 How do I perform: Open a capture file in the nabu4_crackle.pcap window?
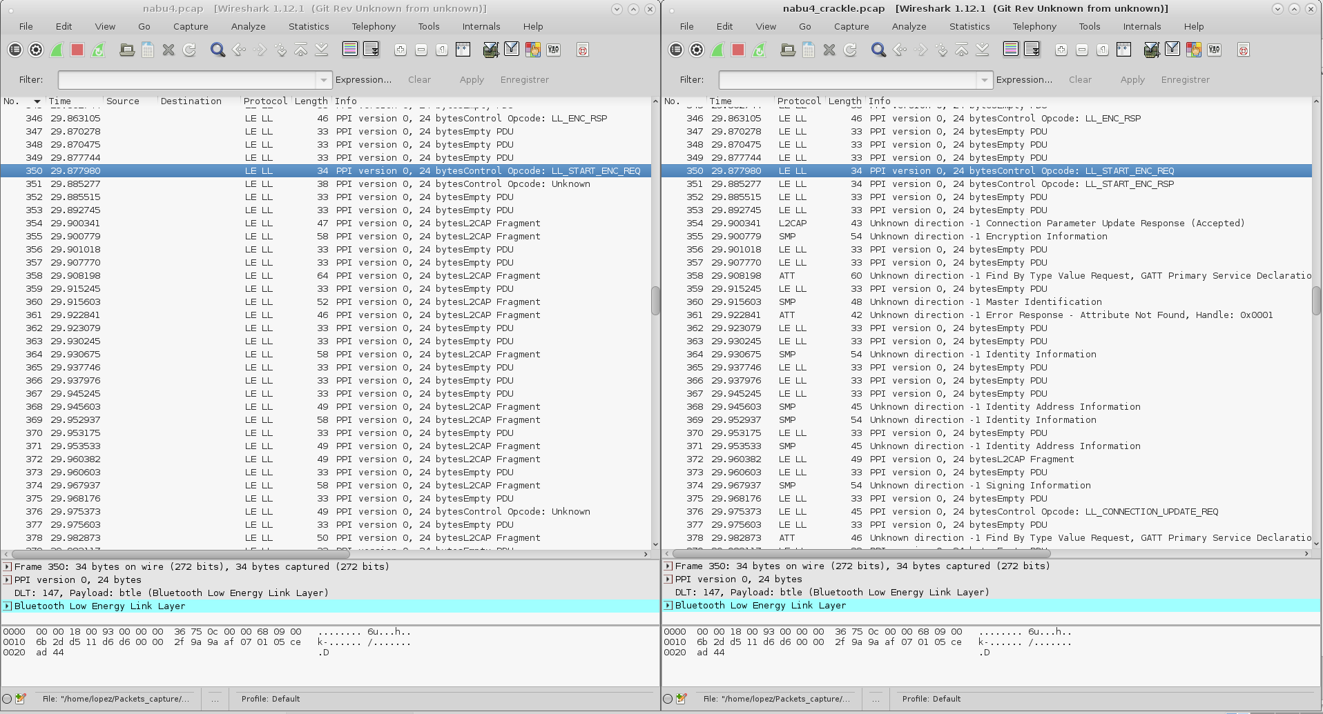pos(788,50)
